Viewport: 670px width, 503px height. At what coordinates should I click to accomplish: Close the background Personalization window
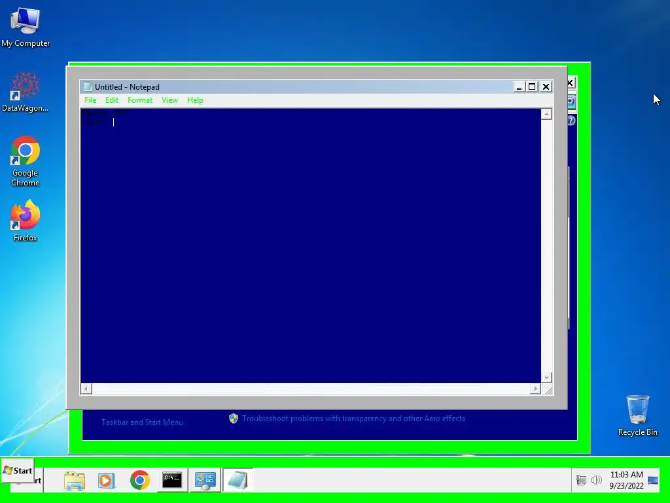(571, 83)
